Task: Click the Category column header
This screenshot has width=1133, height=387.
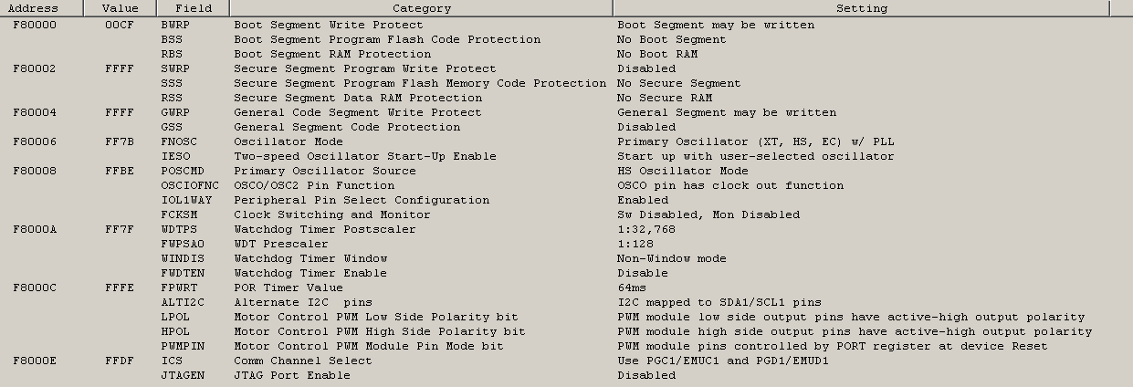Action: [x=421, y=8]
